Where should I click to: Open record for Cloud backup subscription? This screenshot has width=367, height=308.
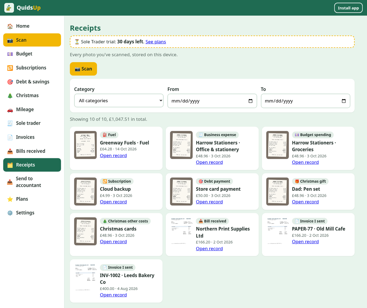[x=113, y=202]
